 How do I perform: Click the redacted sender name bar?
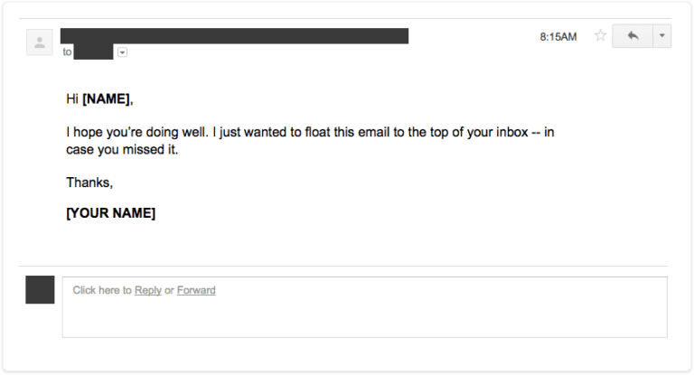(x=235, y=36)
